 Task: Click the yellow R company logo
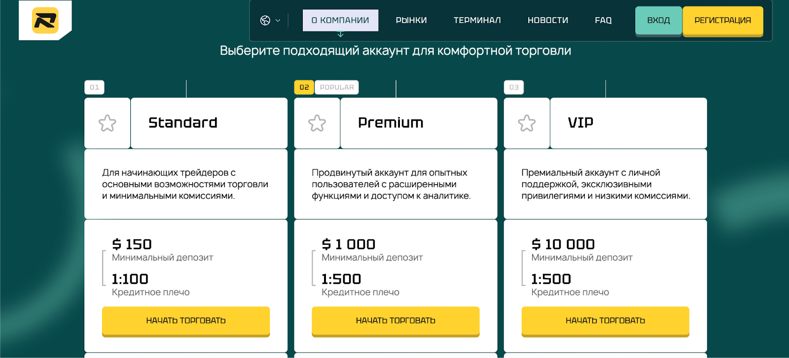[45, 20]
